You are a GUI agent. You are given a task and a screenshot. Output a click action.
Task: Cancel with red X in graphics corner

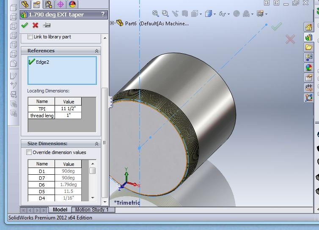290,39
